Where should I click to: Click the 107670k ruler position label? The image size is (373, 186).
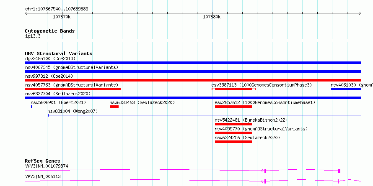(x=62, y=17)
